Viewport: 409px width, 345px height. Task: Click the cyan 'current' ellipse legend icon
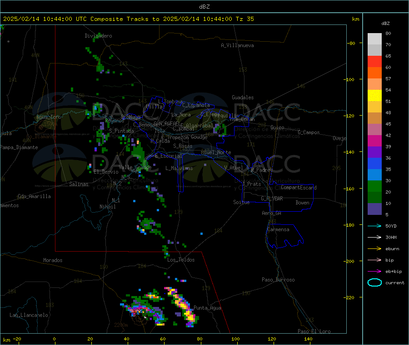(x=374, y=282)
